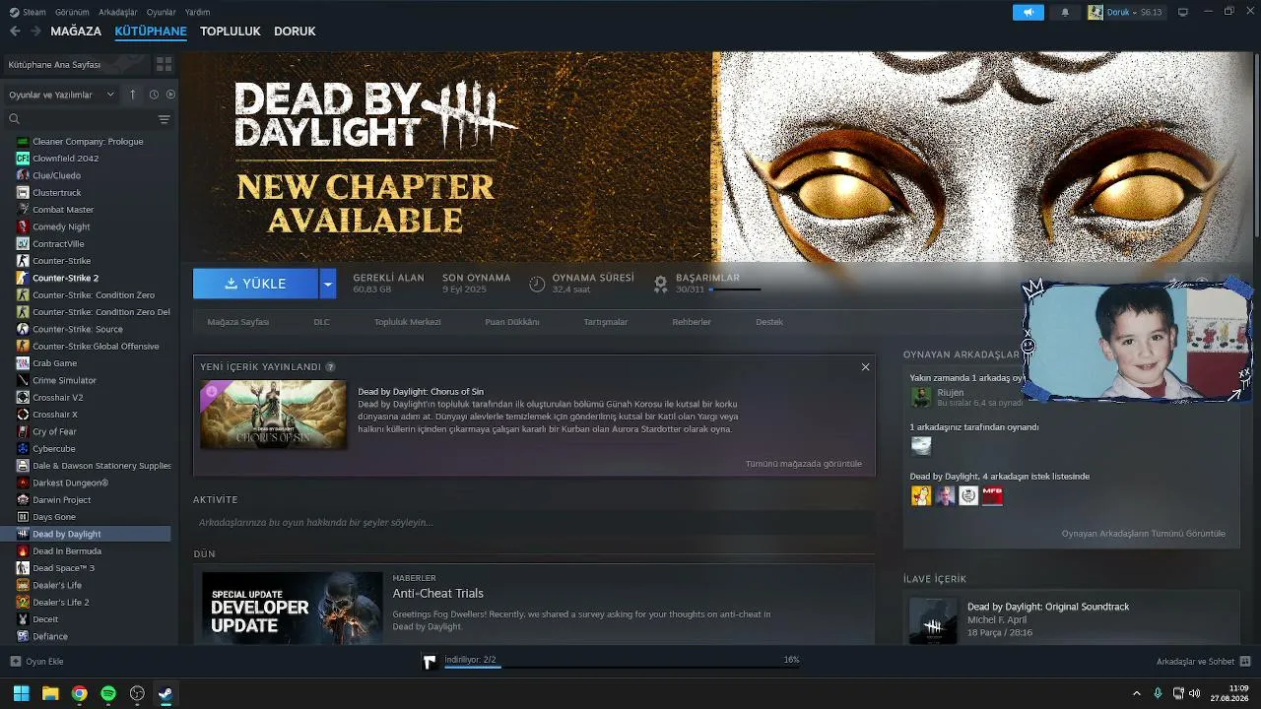
Task: Open File Explorer from the taskbar
Action: (x=50, y=693)
